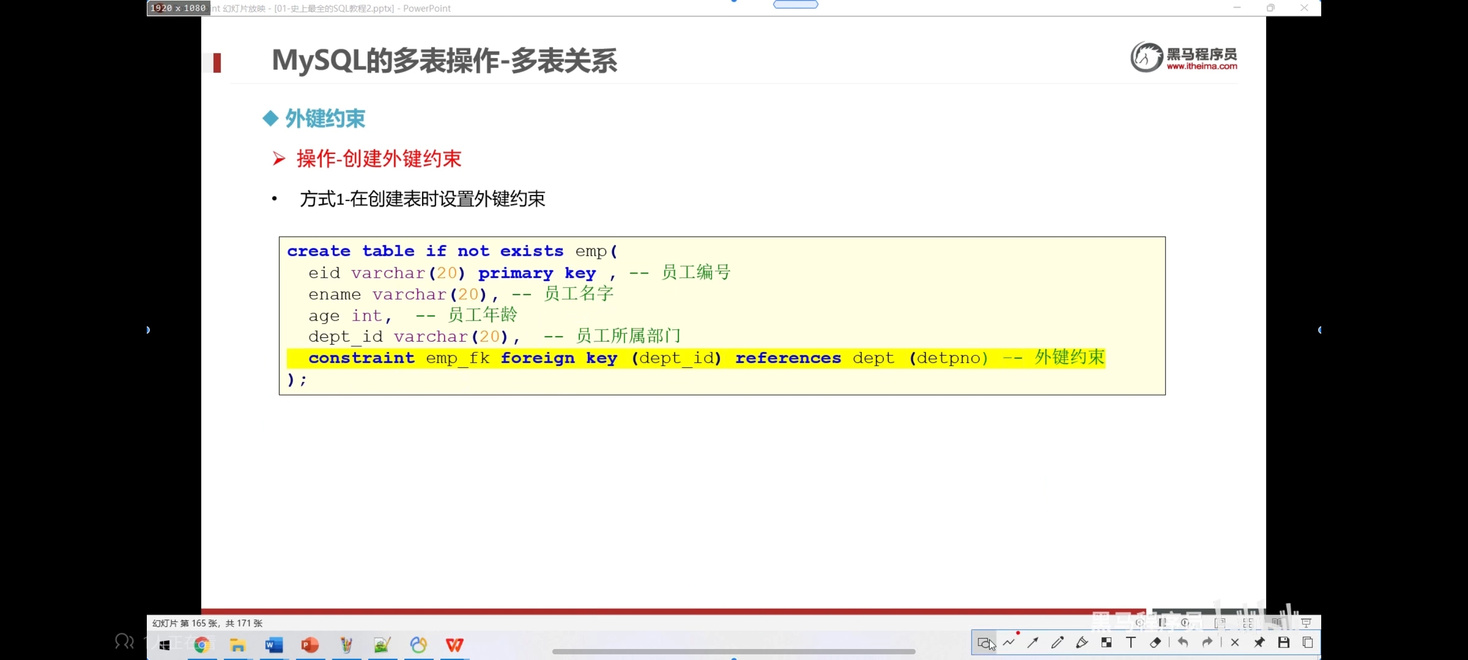Select the pencil drawing tool
The width and height of the screenshot is (1468, 660).
[1057, 642]
